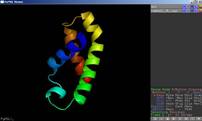Viewport: 202px width, 121px height.
Task: Open the Color menu for 'all'
Action: point(200,6)
